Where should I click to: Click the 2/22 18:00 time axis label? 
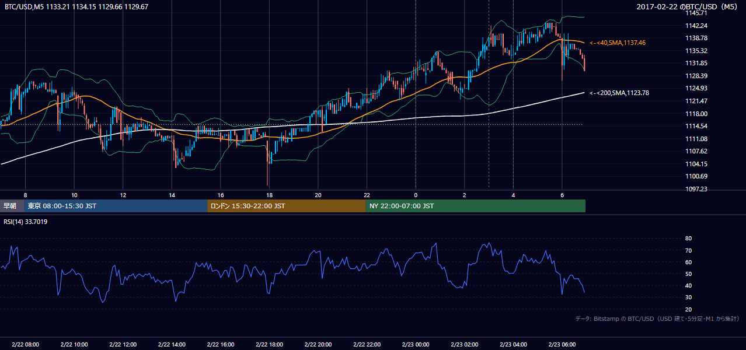[269, 344]
